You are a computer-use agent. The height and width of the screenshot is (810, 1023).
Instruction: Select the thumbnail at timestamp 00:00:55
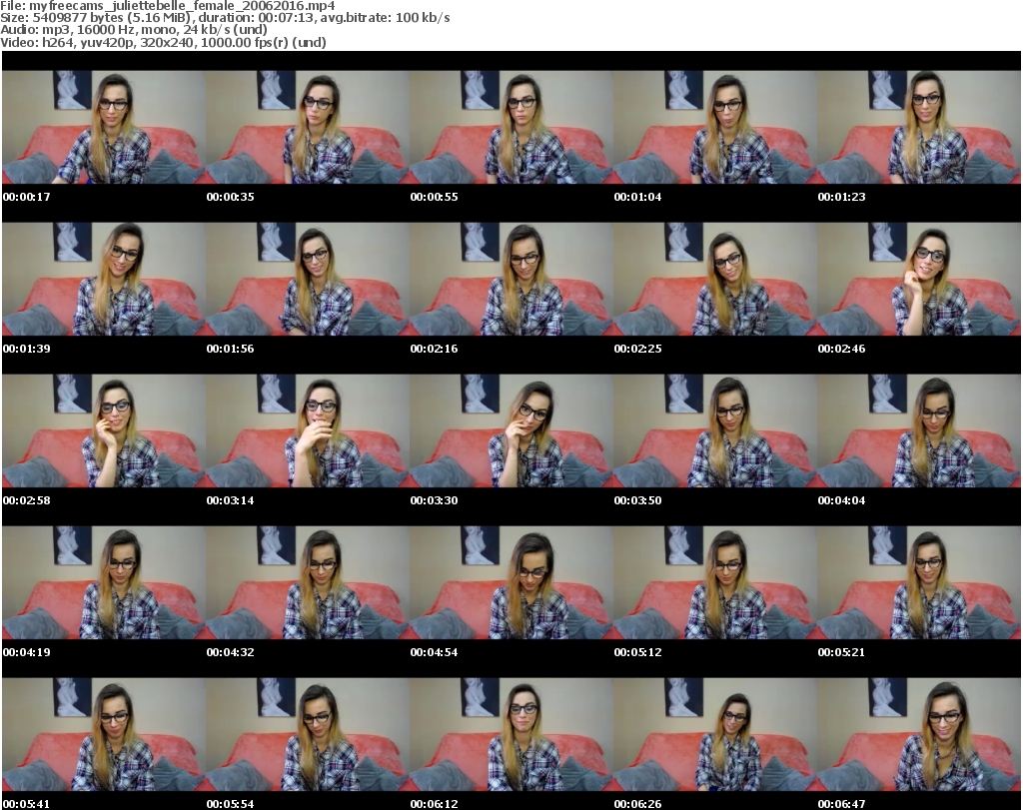click(511, 127)
